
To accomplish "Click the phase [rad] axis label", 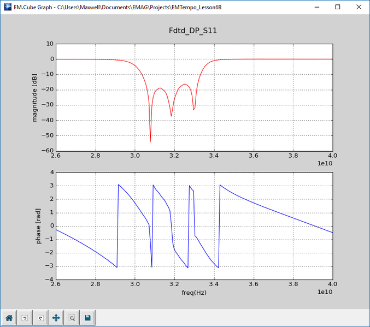I will (38, 225).
